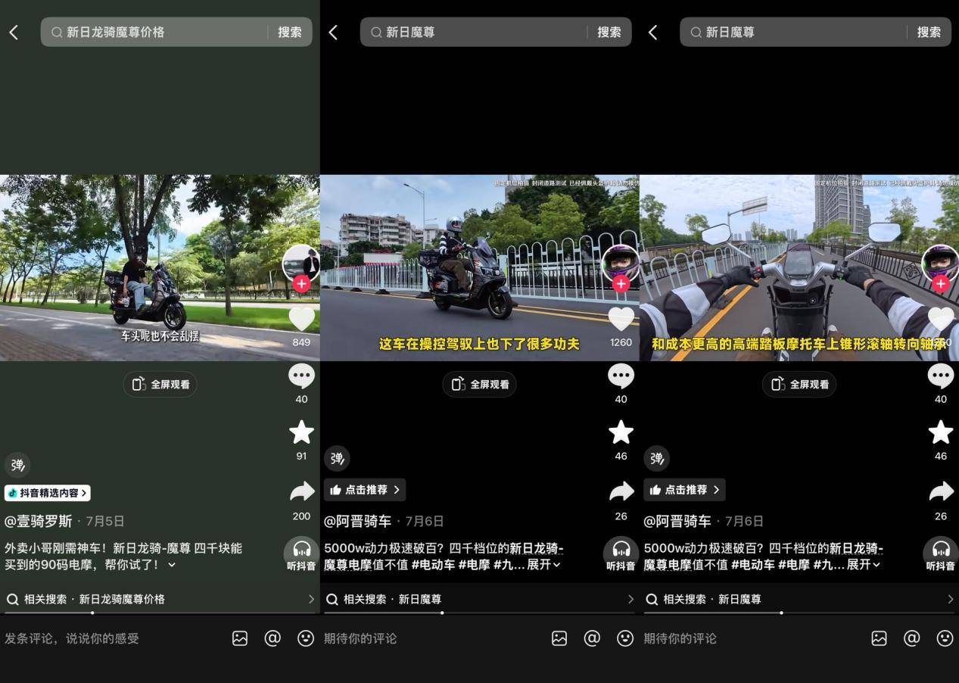This screenshot has width=959, height=683.
Task: Tap the share arrow in the right screenshot
Action: coord(941,492)
